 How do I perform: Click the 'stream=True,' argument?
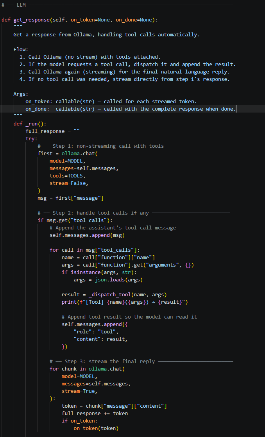click(x=80, y=391)
